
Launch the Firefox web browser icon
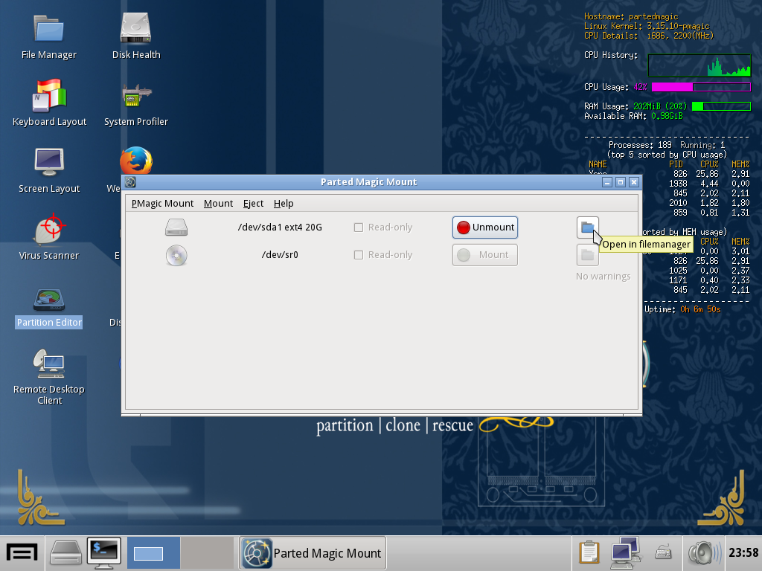tap(136, 161)
